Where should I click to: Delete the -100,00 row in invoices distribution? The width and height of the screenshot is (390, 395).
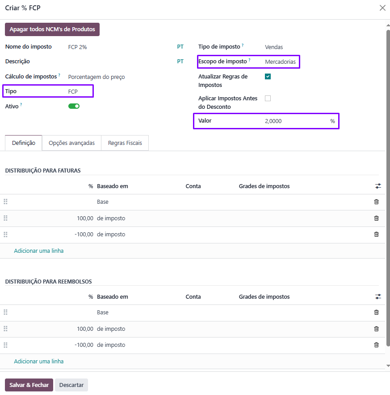tap(376, 234)
